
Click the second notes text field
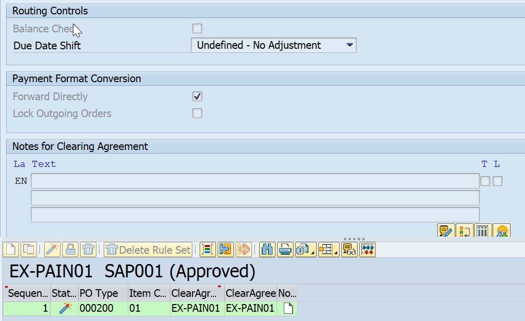(x=255, y=198)
